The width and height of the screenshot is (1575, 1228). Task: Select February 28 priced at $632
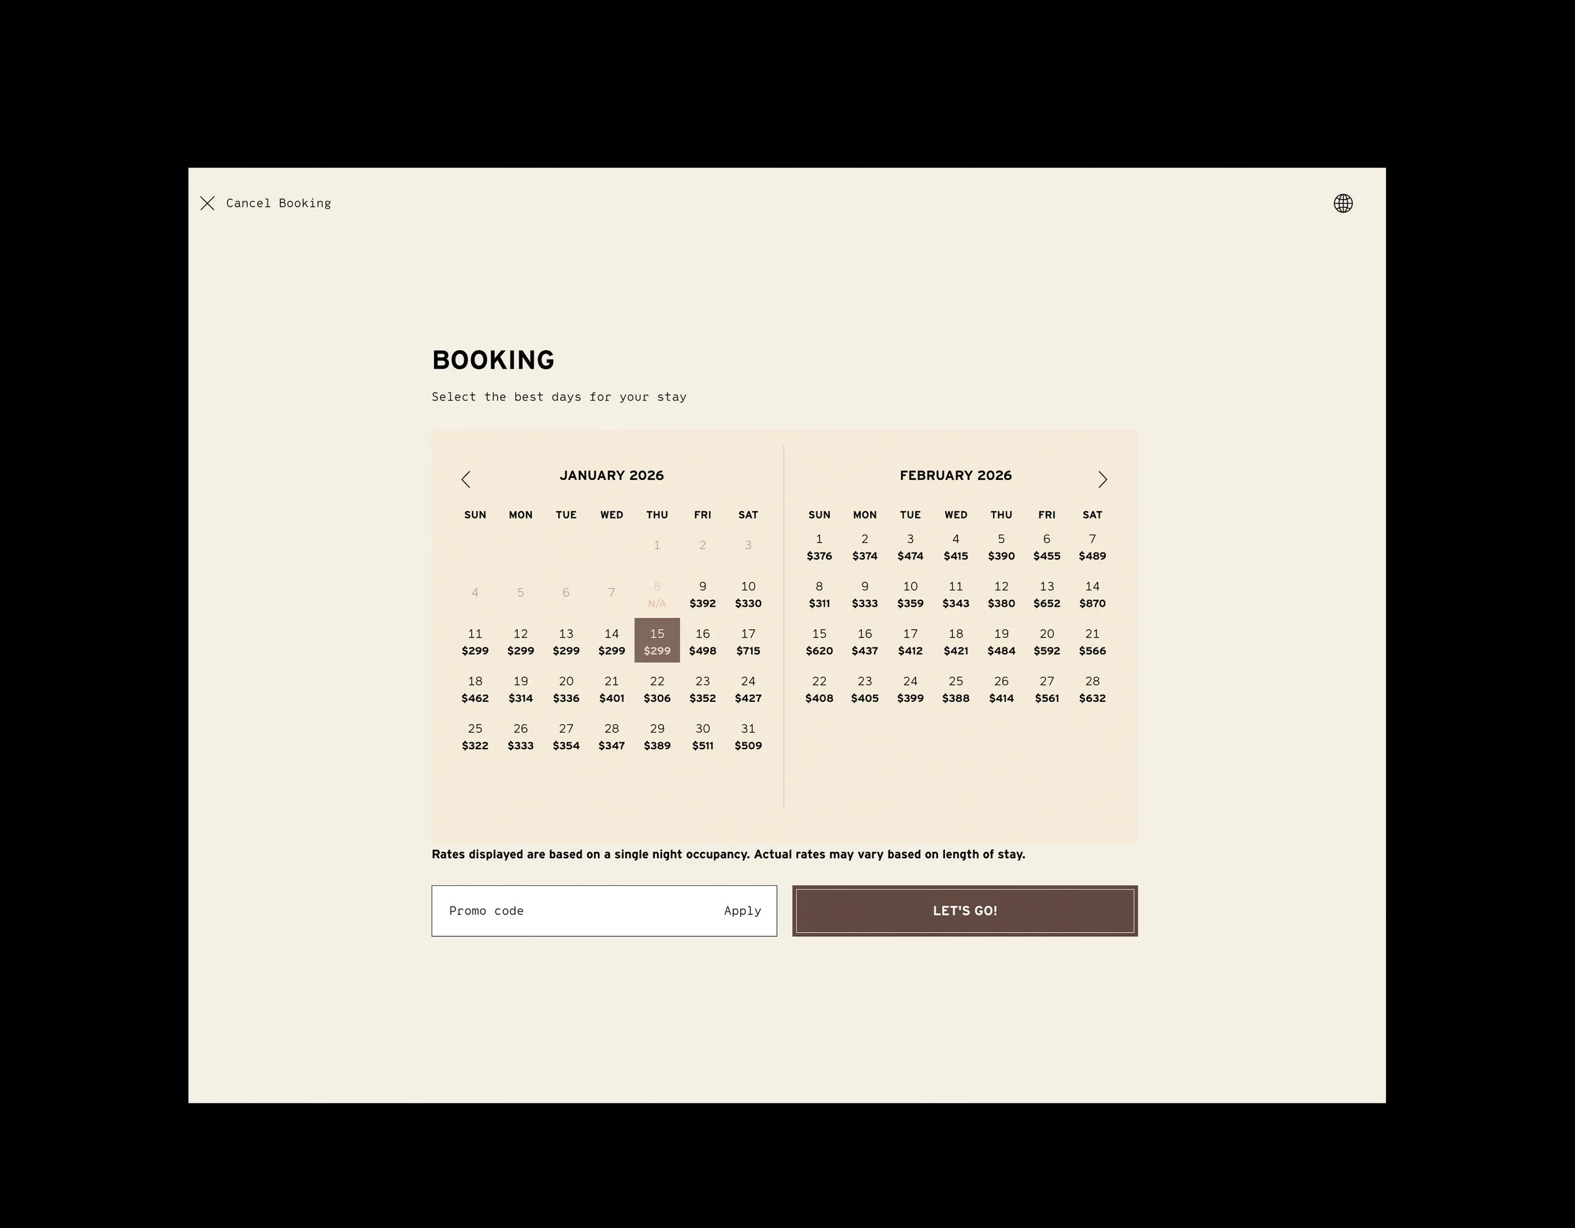pos(1092,689)
